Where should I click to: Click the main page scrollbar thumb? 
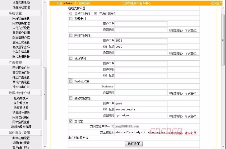pyautogui.click(x=223, y=40)
